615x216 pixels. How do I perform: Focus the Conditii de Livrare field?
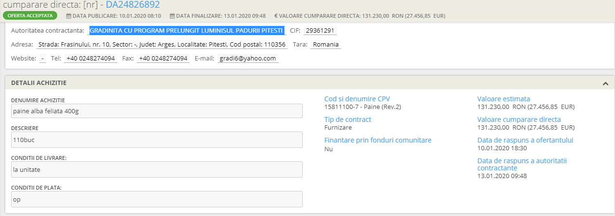pos(157,169)
